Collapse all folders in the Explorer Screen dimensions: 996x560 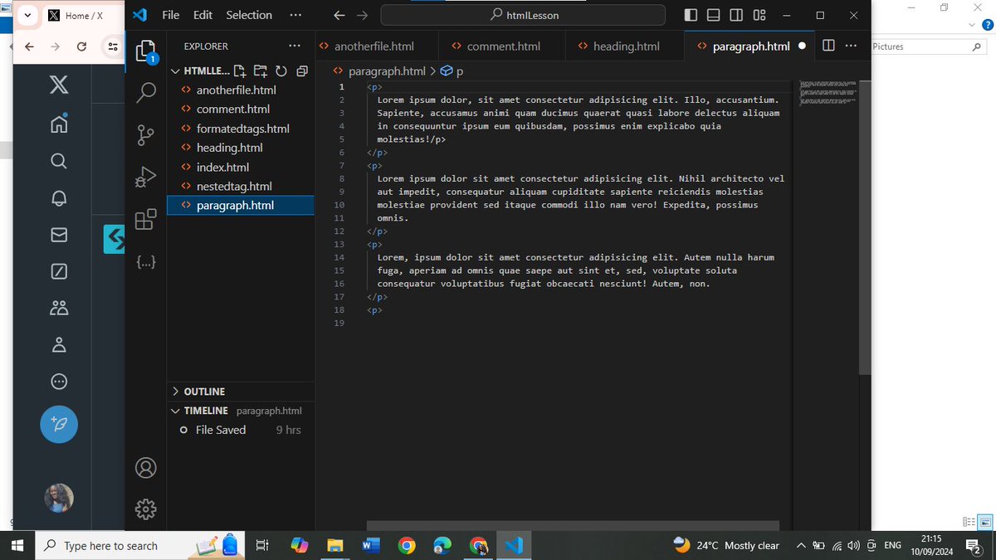301,71
